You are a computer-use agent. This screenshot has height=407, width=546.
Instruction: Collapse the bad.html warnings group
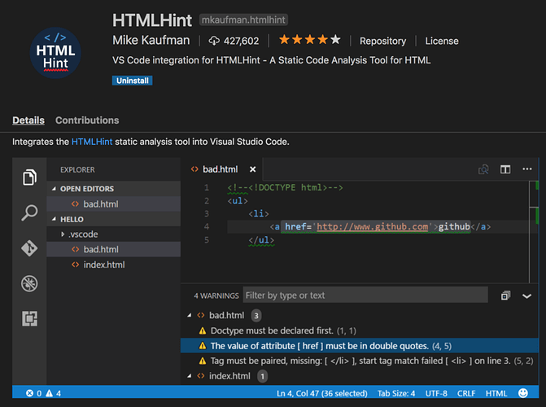coord(191,315)
